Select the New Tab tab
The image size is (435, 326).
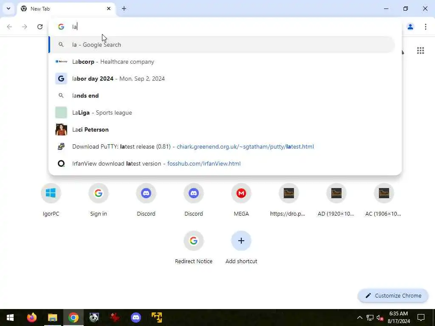[66, 9]
